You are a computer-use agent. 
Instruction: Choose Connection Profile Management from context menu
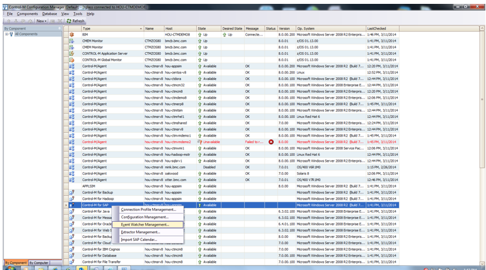pos(148,209)
